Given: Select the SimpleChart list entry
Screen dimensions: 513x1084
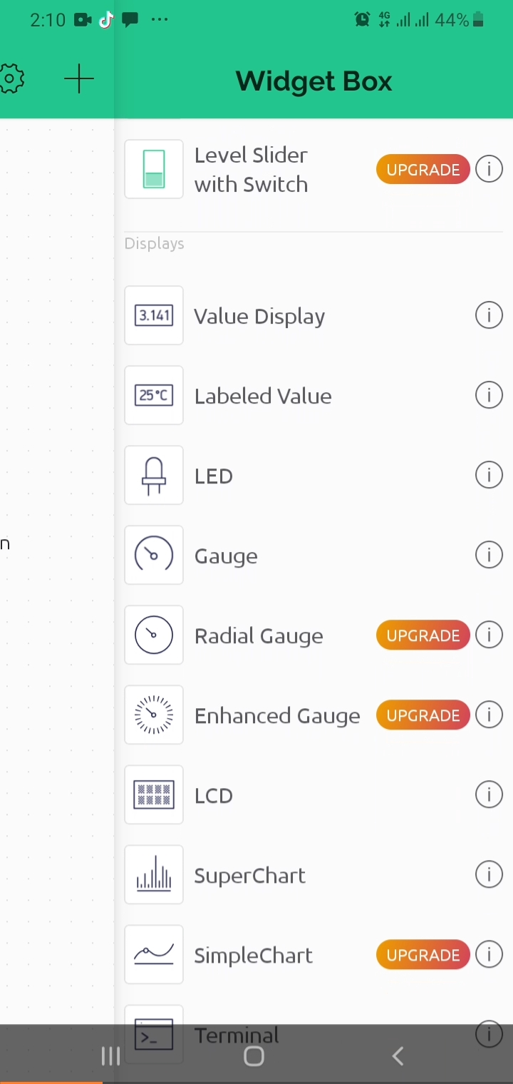Looking at the screenshot, I should click(253, 955).
